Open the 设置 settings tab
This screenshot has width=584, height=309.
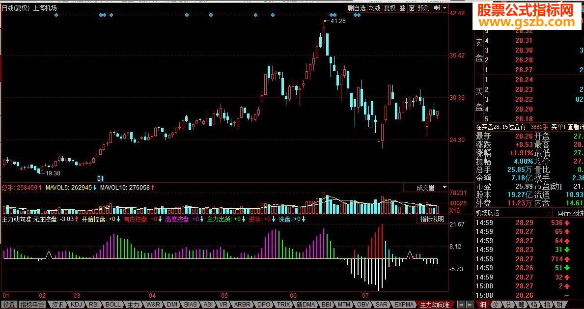pos(9,305)
